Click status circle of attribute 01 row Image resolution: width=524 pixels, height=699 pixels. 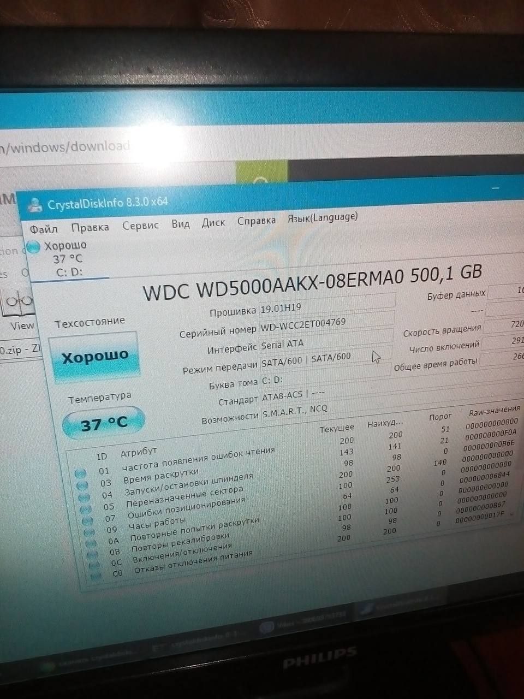coord(80,473)
